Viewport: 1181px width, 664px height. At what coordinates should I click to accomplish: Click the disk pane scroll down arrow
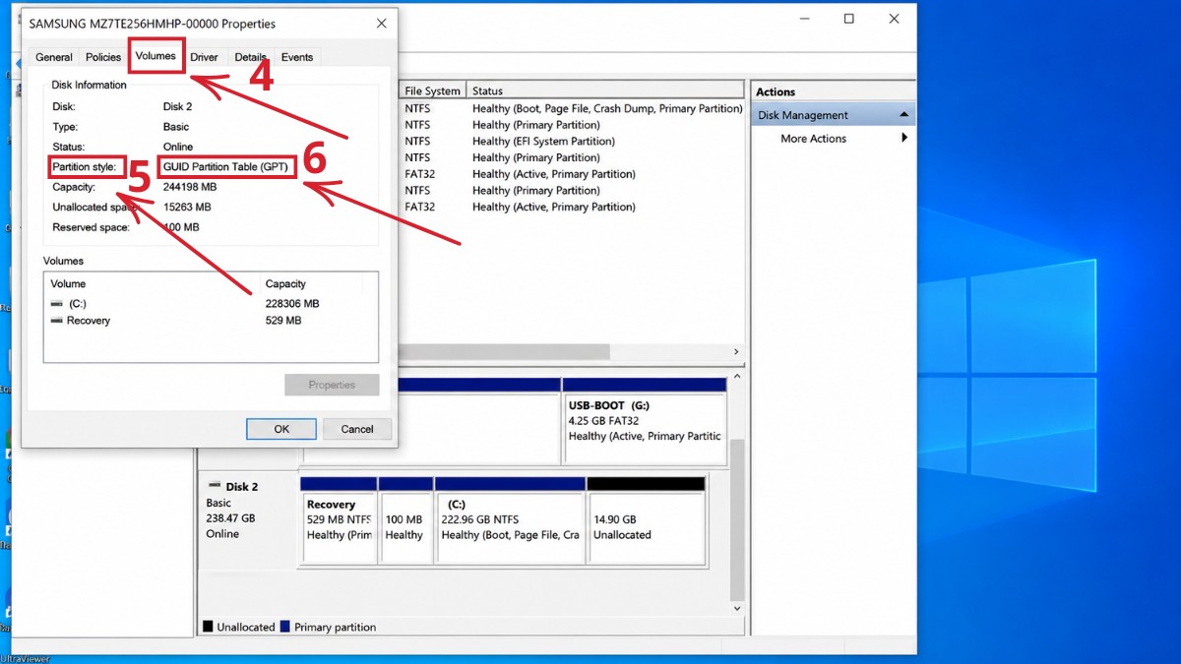tap(736, 609)
